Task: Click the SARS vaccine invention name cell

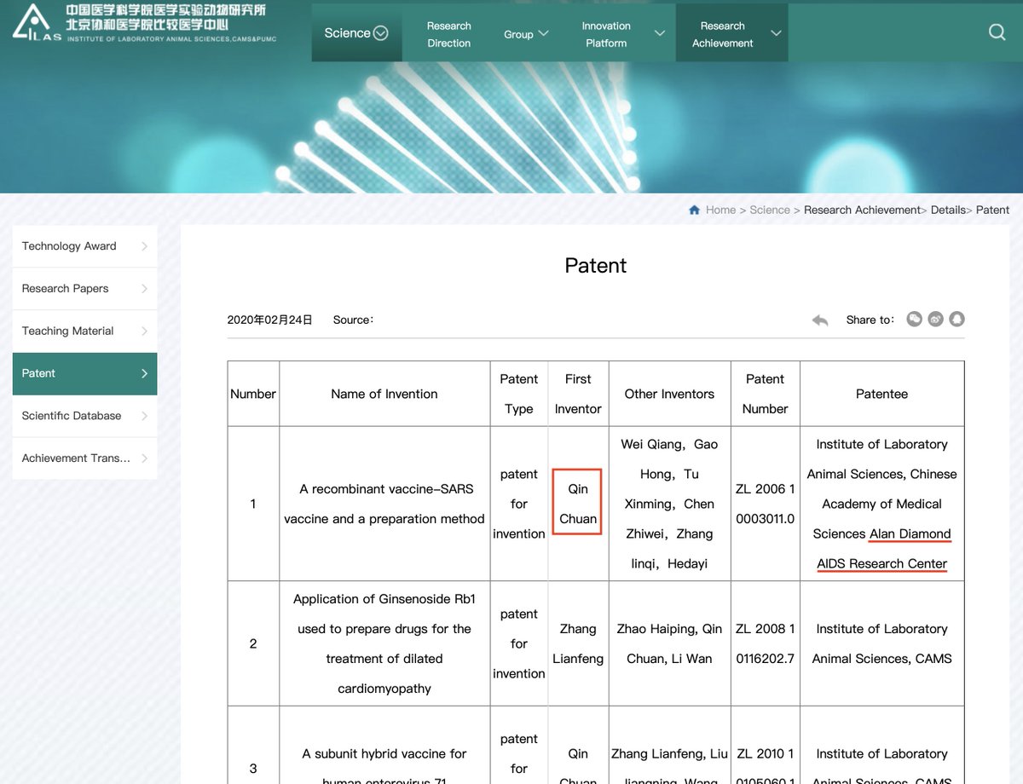Action: coord(384,504)
